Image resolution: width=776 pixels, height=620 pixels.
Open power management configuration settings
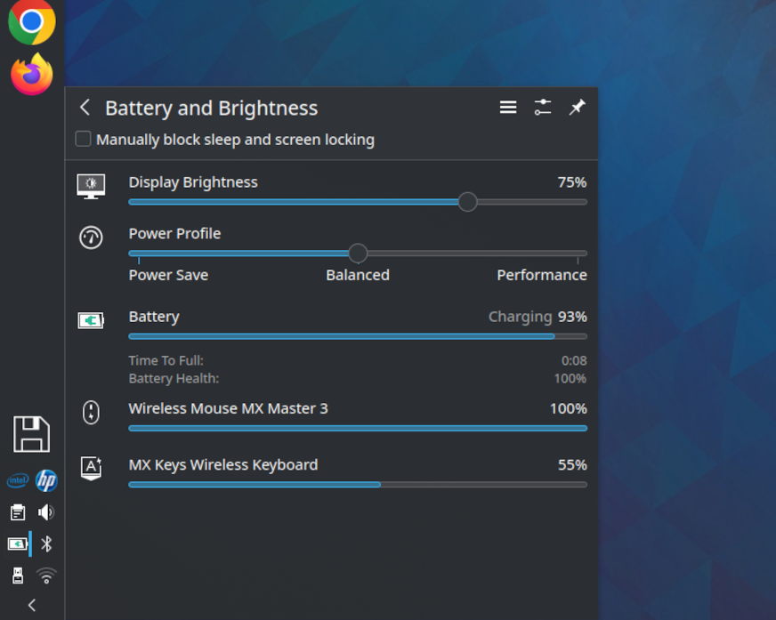click(542, 107)
